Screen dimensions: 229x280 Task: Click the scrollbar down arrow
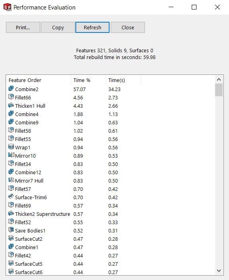point(219,270)
